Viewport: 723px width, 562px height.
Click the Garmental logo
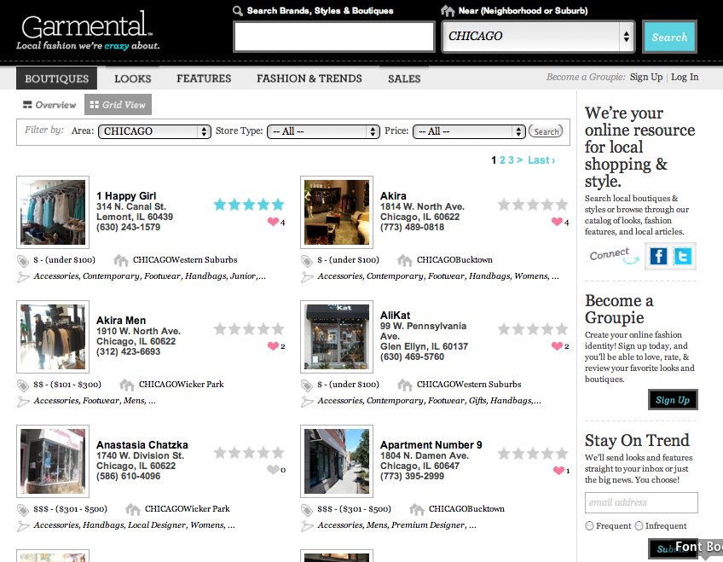tap(88, 31)
